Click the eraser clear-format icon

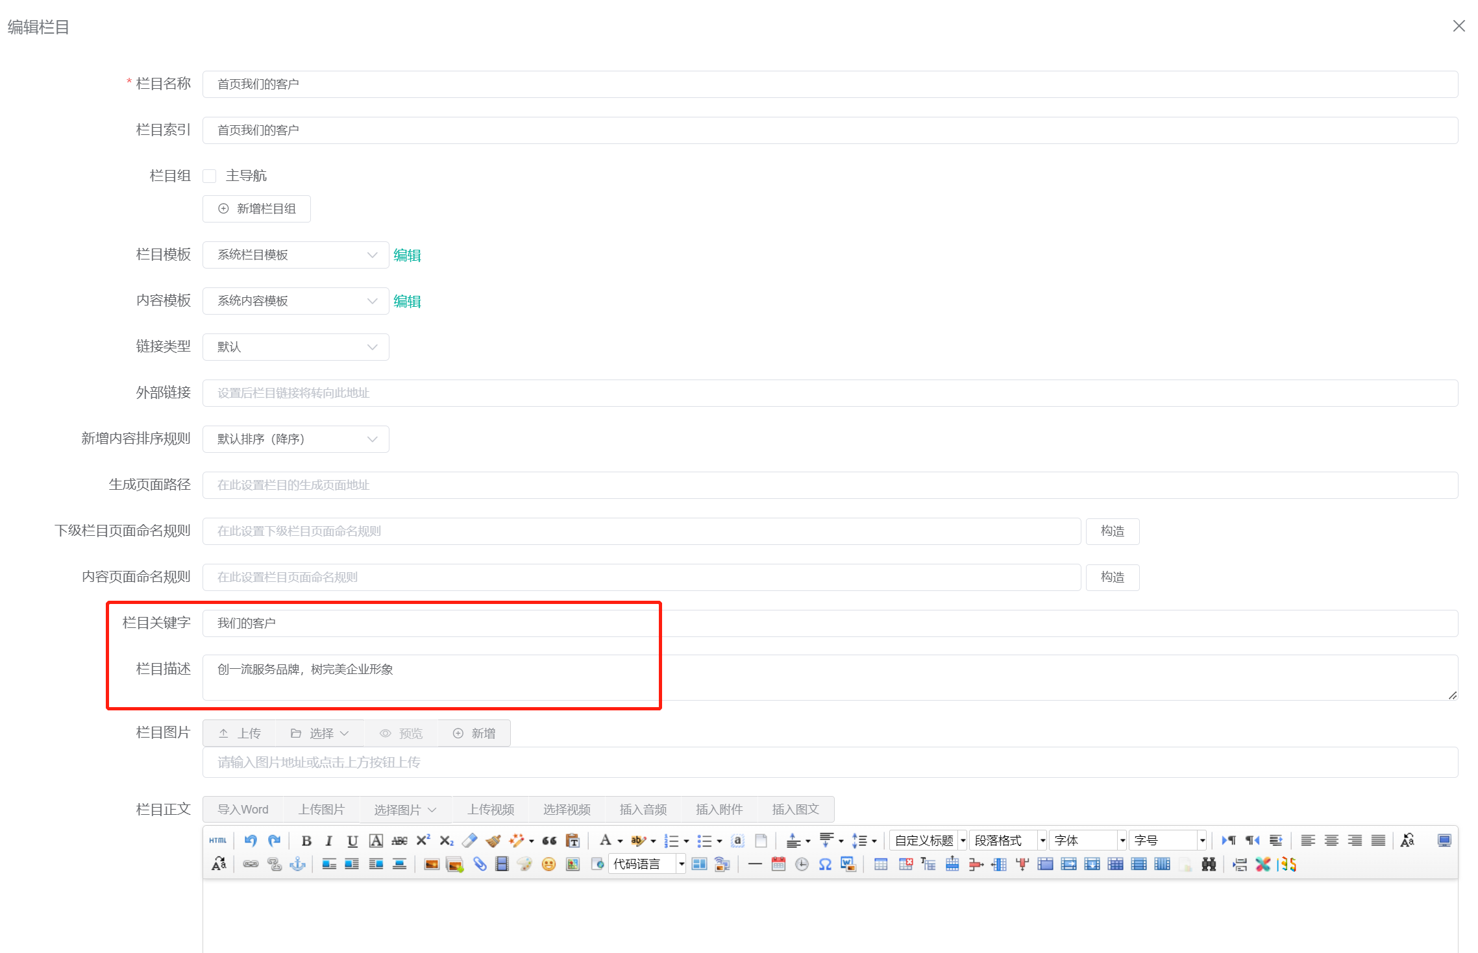pos(469,841)
